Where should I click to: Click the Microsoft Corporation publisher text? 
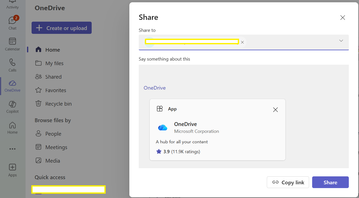[x=197, y=131]
